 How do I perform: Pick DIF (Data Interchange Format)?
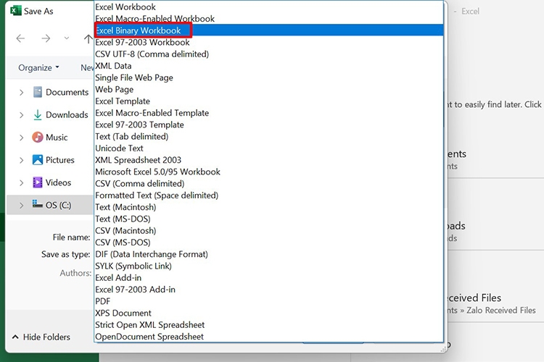[268, 254]
